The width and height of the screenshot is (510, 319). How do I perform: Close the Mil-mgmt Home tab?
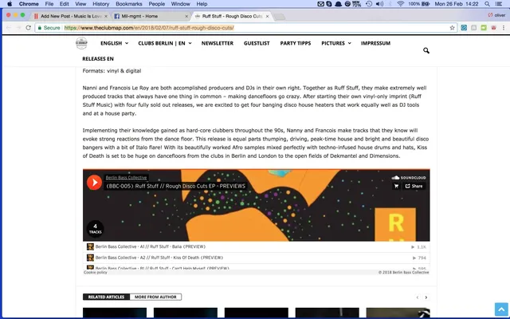186,16
